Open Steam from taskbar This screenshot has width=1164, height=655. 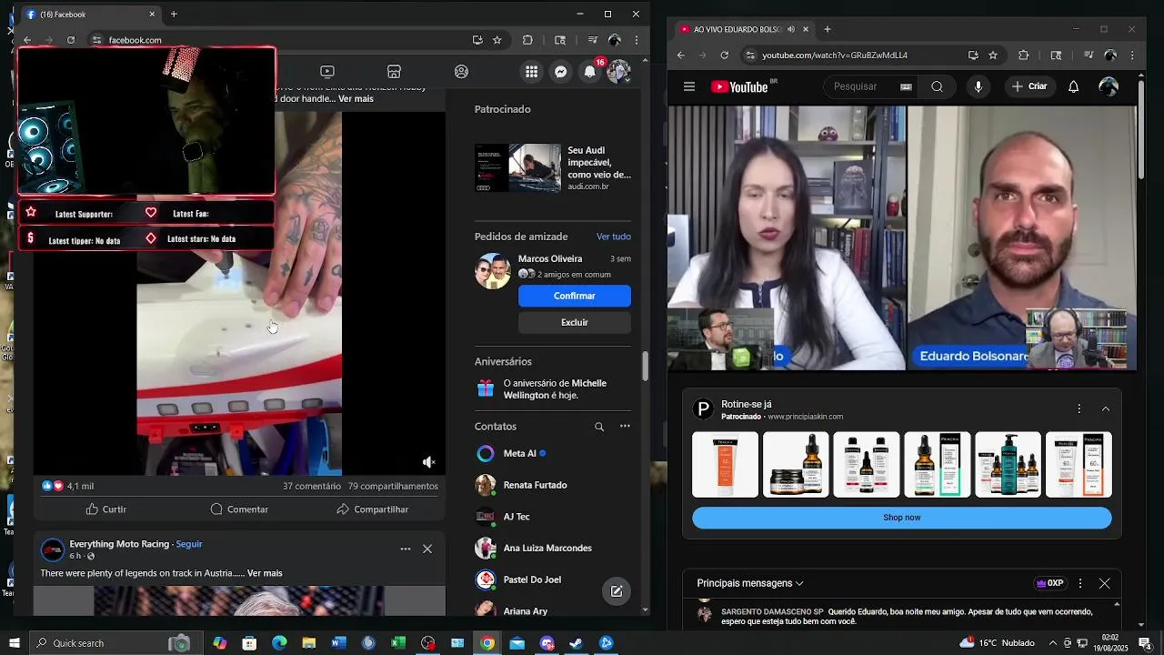tap(577, 643)
